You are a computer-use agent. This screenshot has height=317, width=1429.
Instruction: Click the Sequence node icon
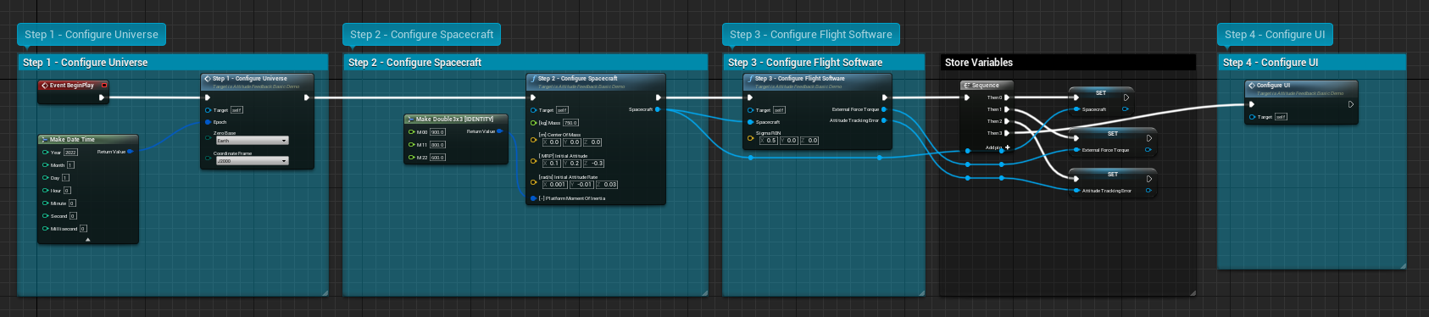coord(967,86)
